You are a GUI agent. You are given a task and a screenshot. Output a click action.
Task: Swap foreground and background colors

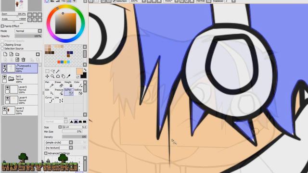[85, 70]
